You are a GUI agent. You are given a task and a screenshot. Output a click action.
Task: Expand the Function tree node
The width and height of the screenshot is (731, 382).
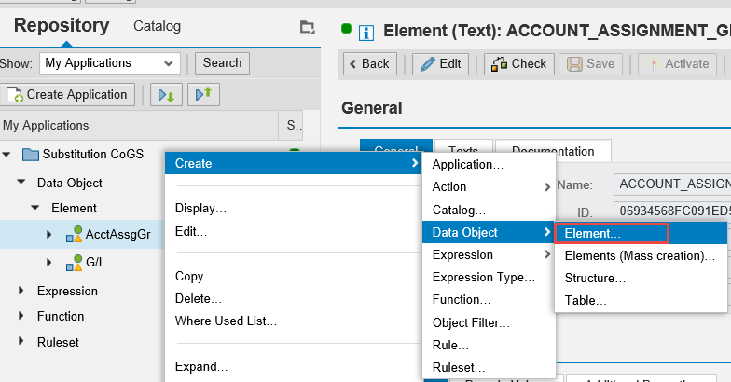[21, 317]
